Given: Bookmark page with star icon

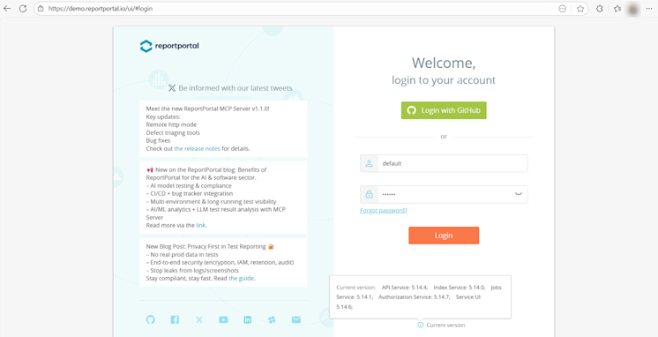Looking at the screenshot, I should [x=580, y=9].
